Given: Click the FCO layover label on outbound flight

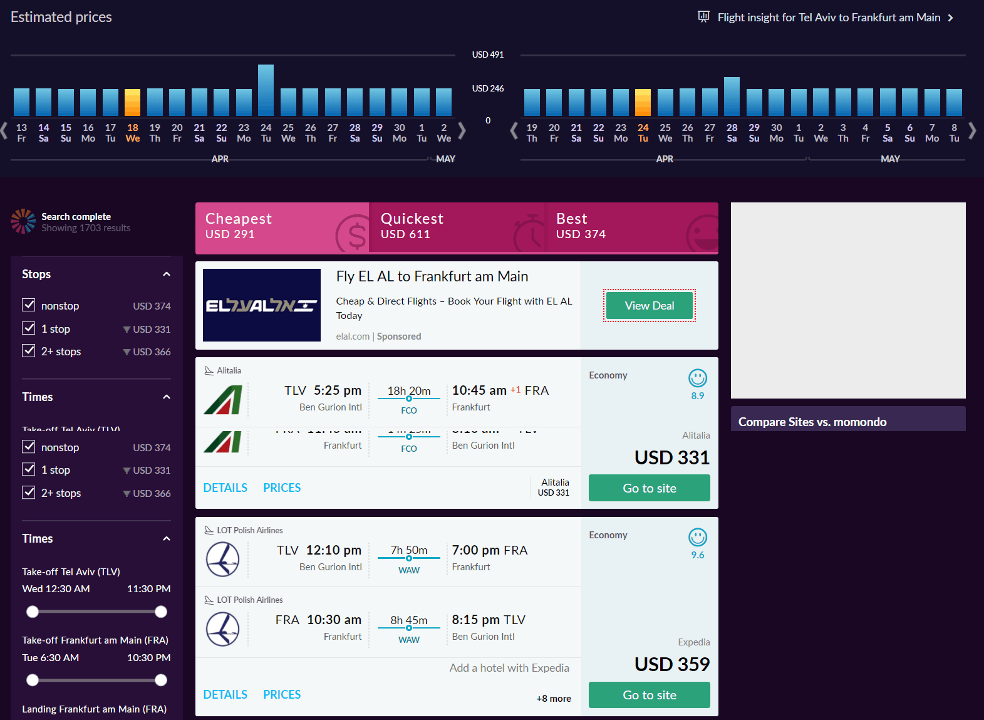Looking at the screenshot, I should 409,410.
